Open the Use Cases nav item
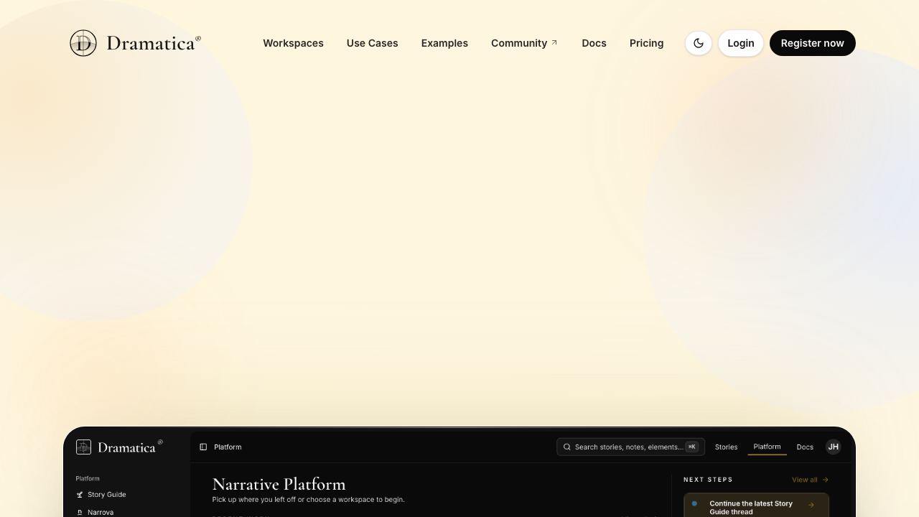The width and height of the screenshot is (919, 517). pyautogui.click(x=372, y=43)
